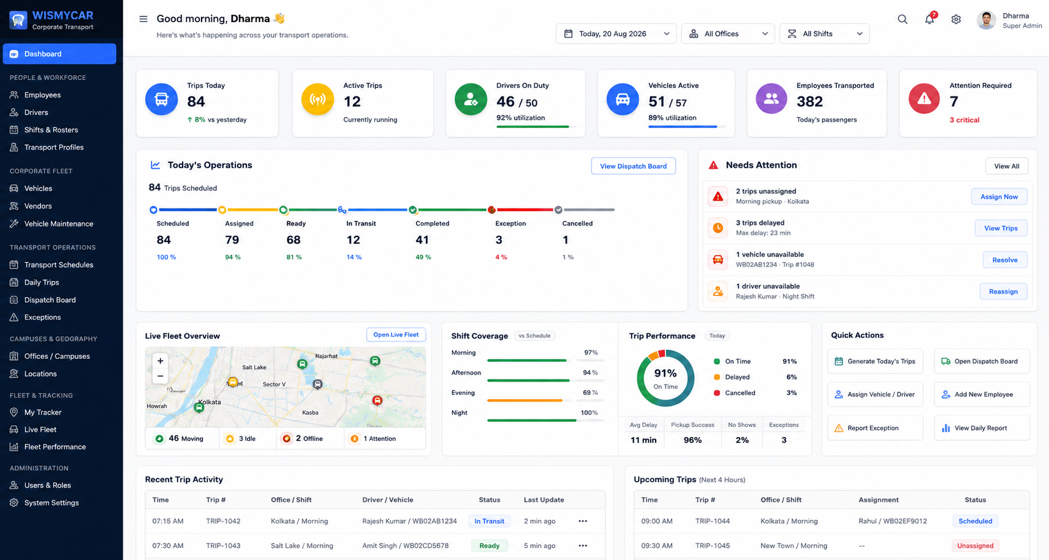
Task: Click the Trips Today bus icon
Action: 161,99
